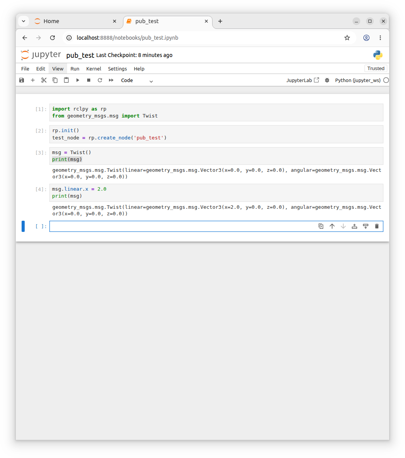Close the Home browser tab
This screenshot has width=405, height=458.
tap(114, 21)
